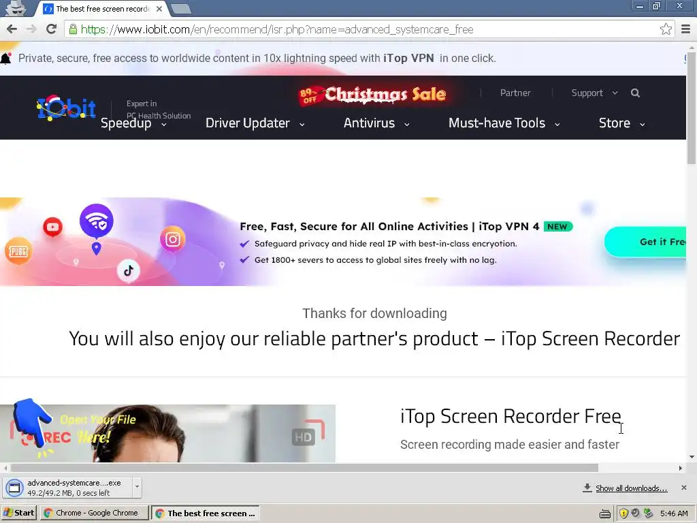Screen dimensions: 697x523
Task: Close the current browser tab
Action: [159, 9]
